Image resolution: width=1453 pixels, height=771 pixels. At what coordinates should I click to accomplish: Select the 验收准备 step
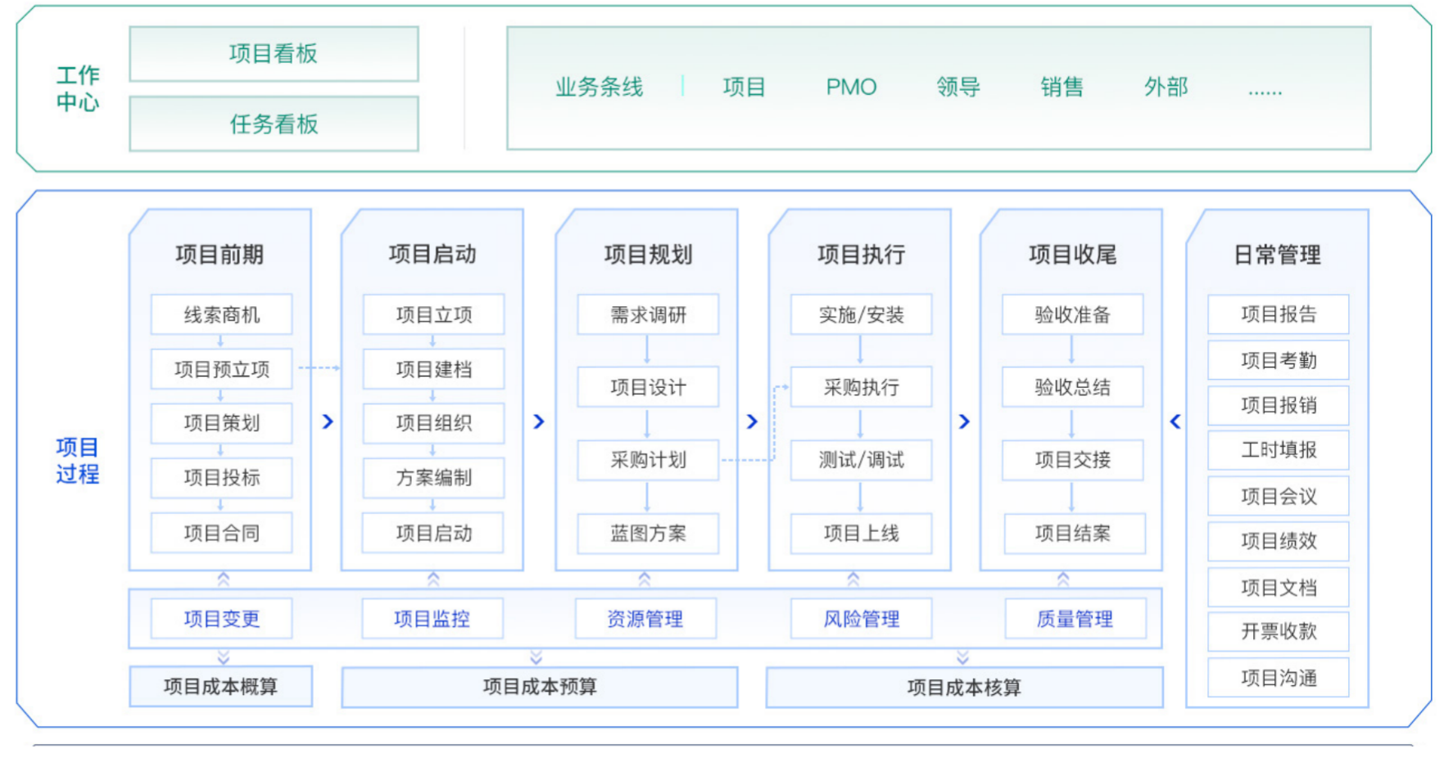pos(1073,314)
